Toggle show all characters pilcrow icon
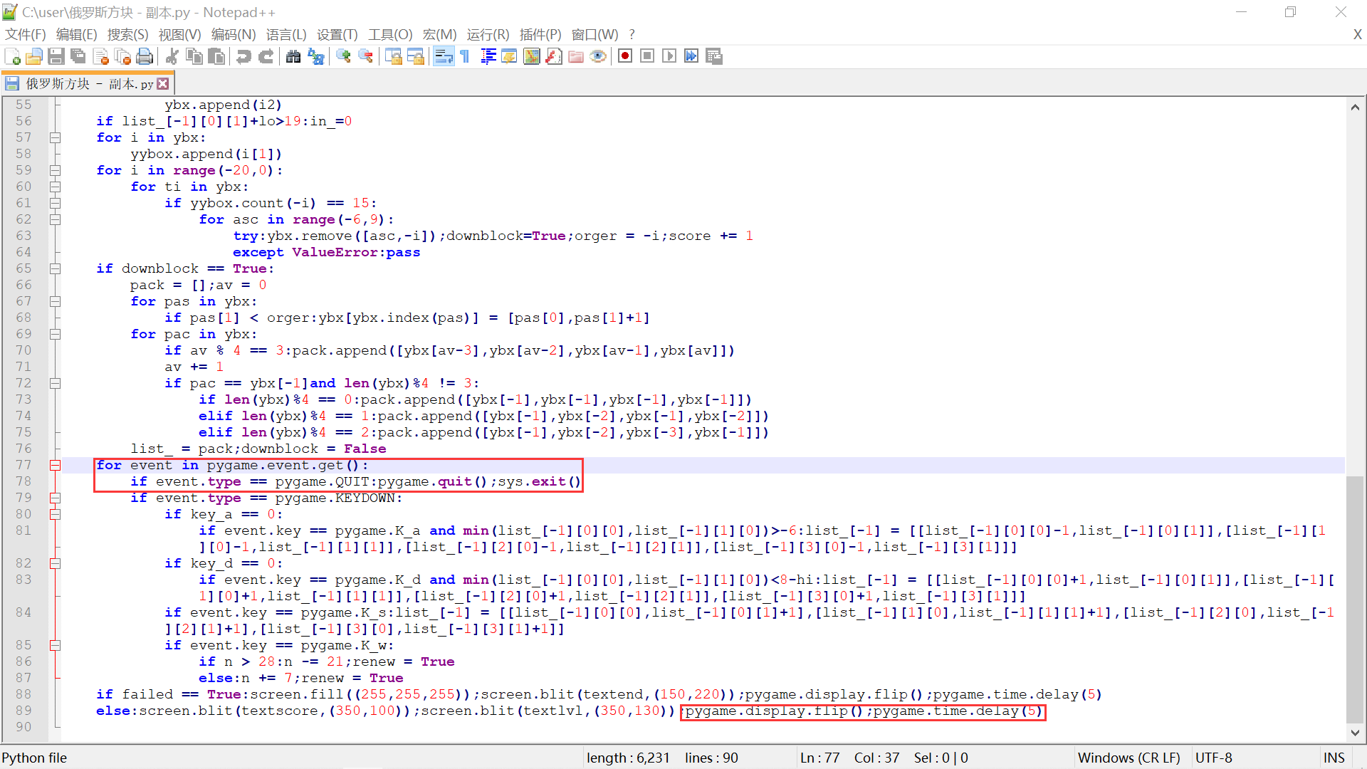 [465, 56]
